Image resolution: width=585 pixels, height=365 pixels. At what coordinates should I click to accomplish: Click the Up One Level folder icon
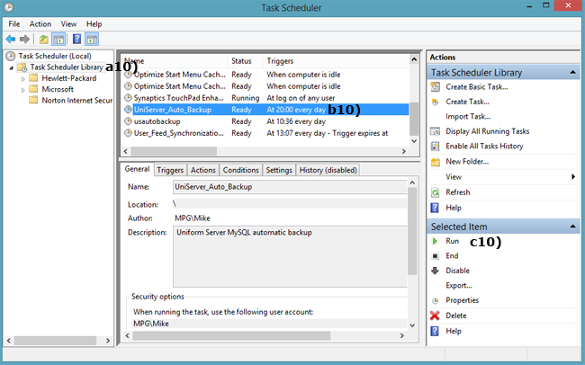[x=43, y=40]
